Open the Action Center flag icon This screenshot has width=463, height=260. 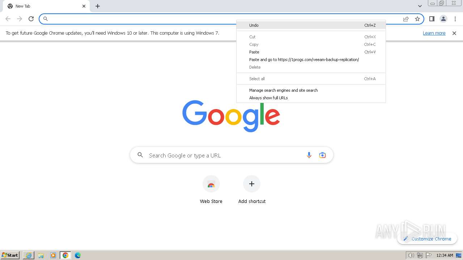point(429,255)
